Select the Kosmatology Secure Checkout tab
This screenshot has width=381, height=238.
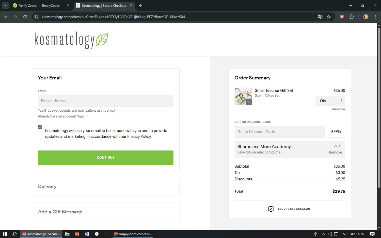[x=104, y=6]
